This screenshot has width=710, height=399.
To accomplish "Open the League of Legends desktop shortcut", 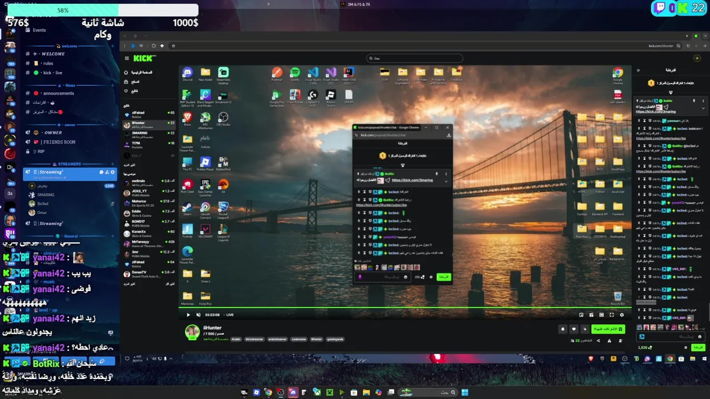I will (x=223, y=233).
